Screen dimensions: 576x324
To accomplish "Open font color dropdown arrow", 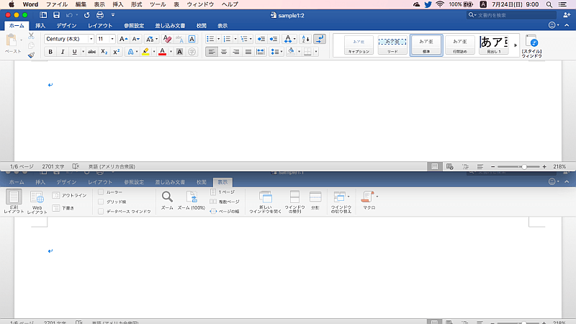I will (171, 52).
